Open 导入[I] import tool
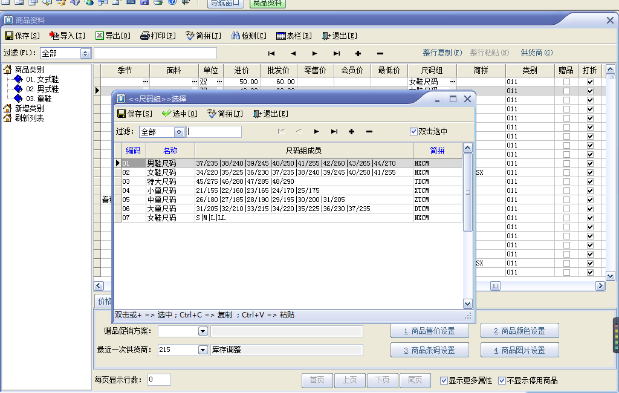This screenshot has width=619, height=393. pos(67,36)
